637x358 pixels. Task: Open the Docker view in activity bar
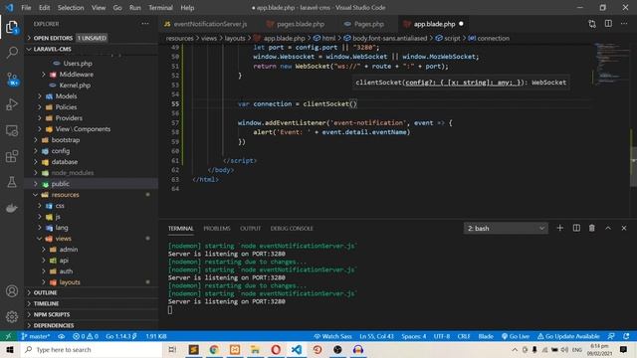coord(12,208)
